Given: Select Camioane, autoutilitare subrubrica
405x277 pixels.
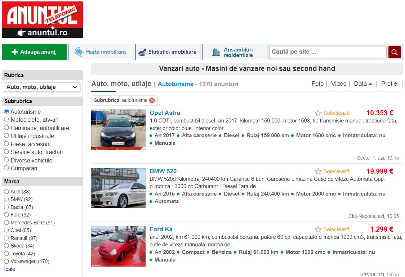Looking at the screenshot, I should coord(6,128).
